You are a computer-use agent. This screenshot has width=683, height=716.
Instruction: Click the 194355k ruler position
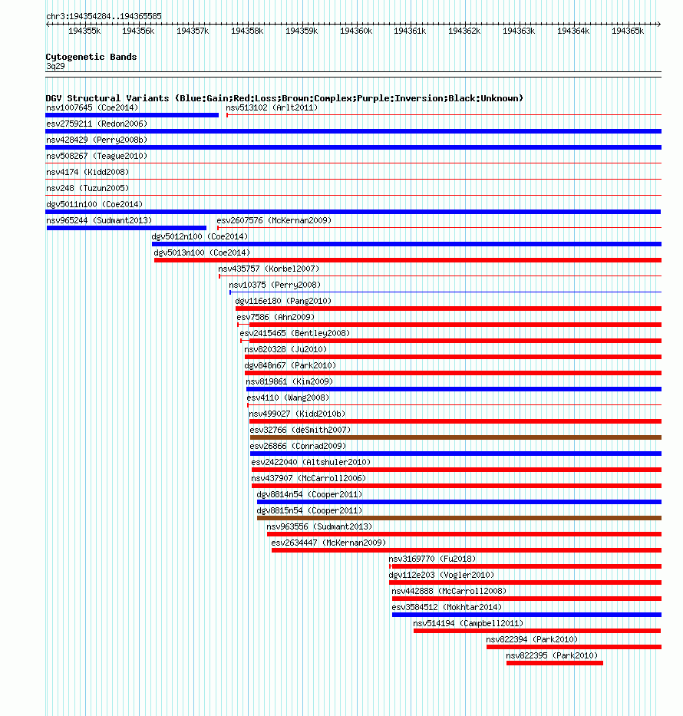point(84,31)
